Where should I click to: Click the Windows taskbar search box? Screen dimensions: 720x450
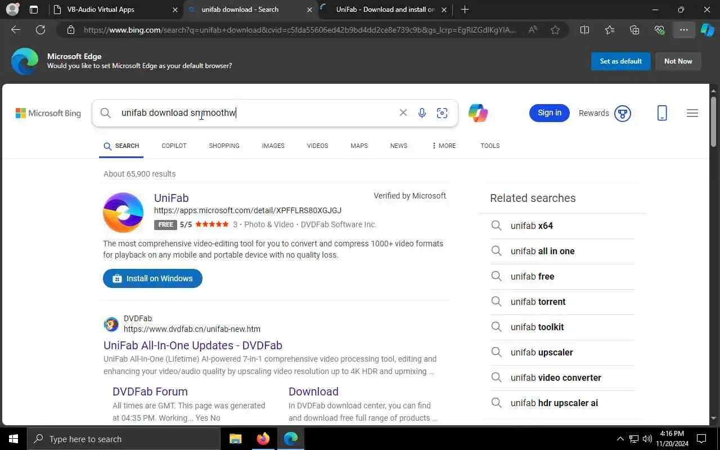point(124,439)
